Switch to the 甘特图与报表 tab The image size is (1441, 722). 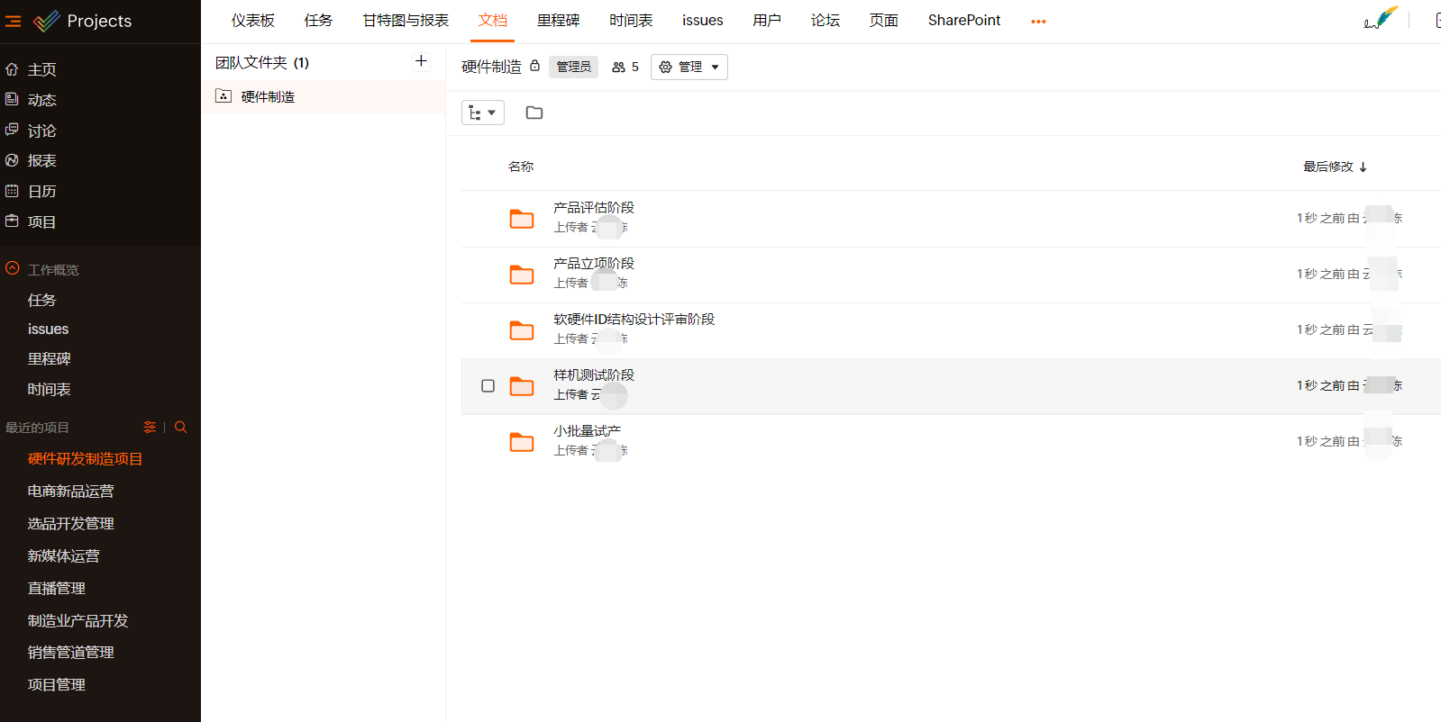click(406, 21)
